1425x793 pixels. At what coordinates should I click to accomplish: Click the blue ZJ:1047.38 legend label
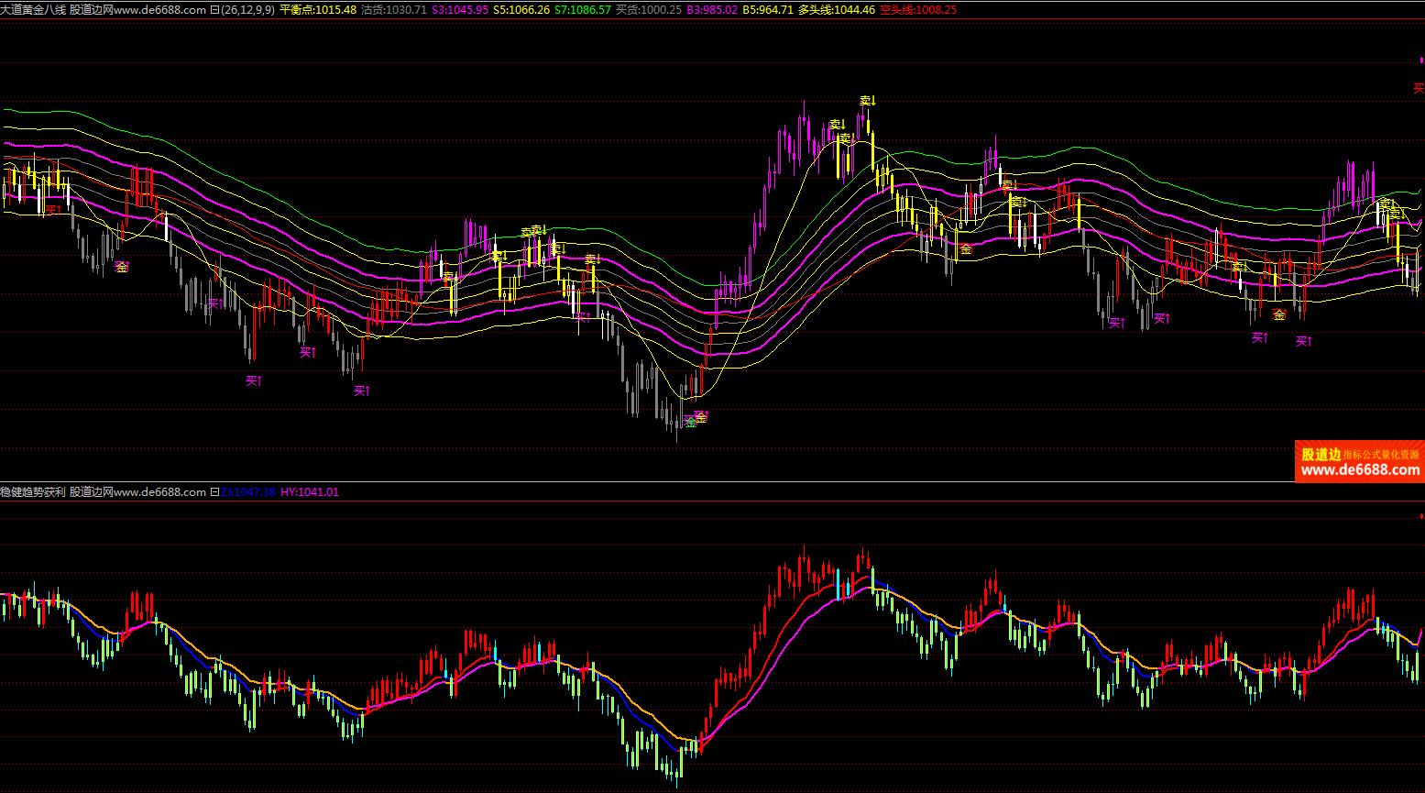[x=247, y=492]
